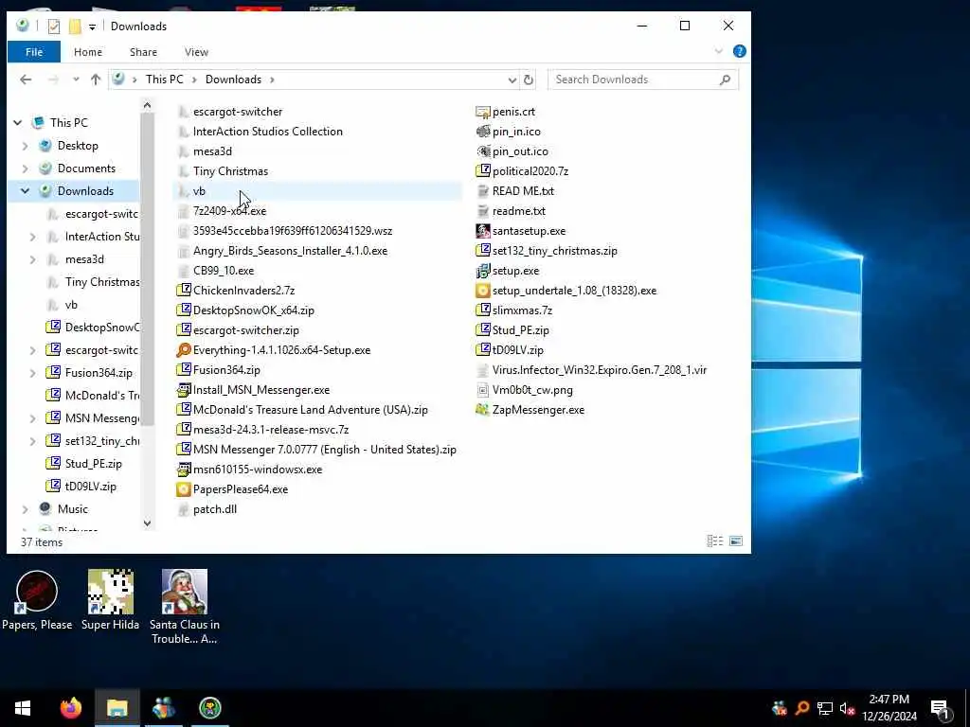The width and height of the screenshot is (970, 727).
Task: Expand the Music tree node
Action: pyautogui.click(x=25, y=509)
